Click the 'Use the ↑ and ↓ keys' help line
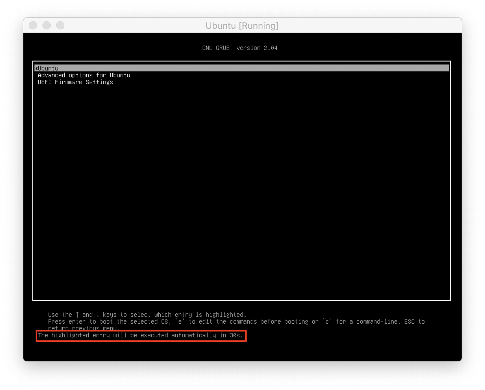 coord(147,314)
